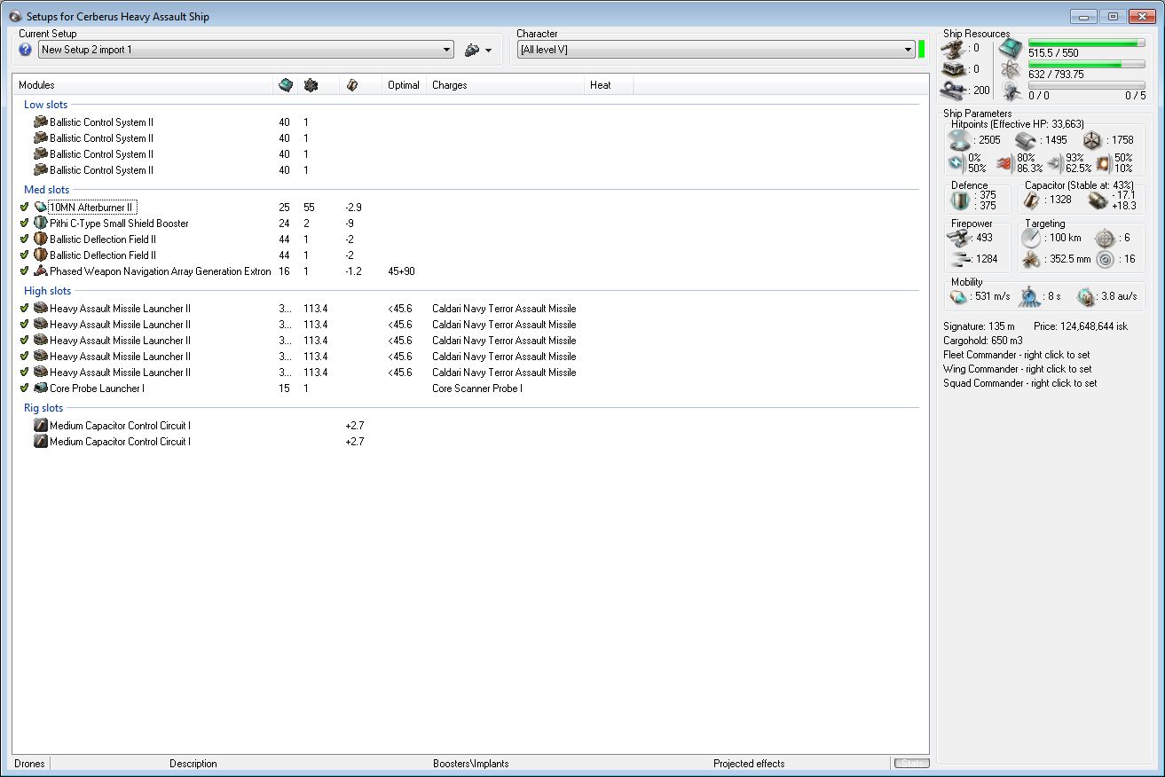Image resolution: width=1165 pixels, height=777 pixels.
Task: Open the Current Setup dropdown
Action: point(246,50)
